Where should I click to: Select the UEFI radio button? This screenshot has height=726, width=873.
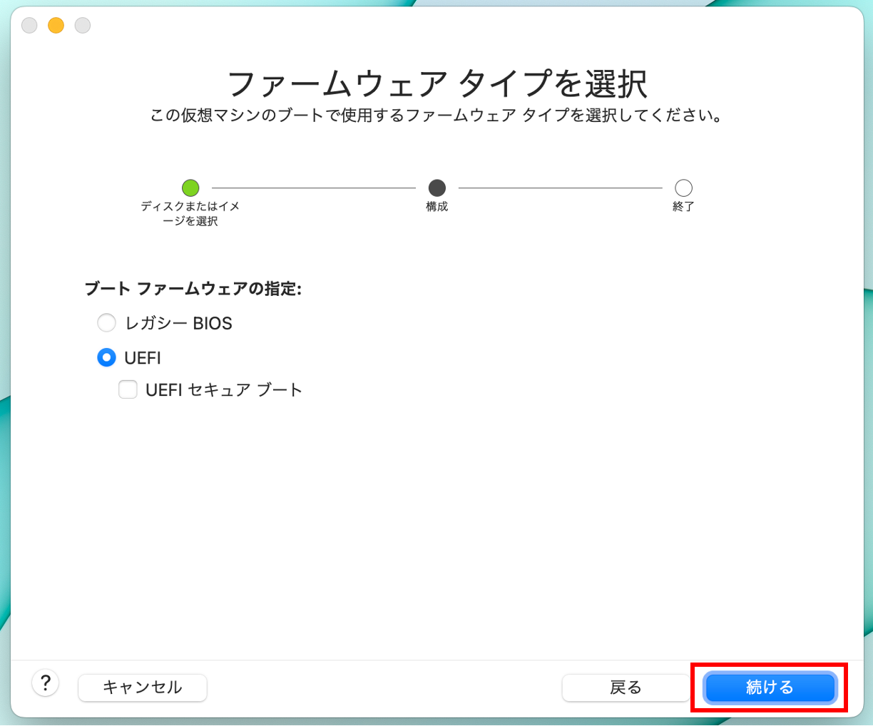(106, 357)
